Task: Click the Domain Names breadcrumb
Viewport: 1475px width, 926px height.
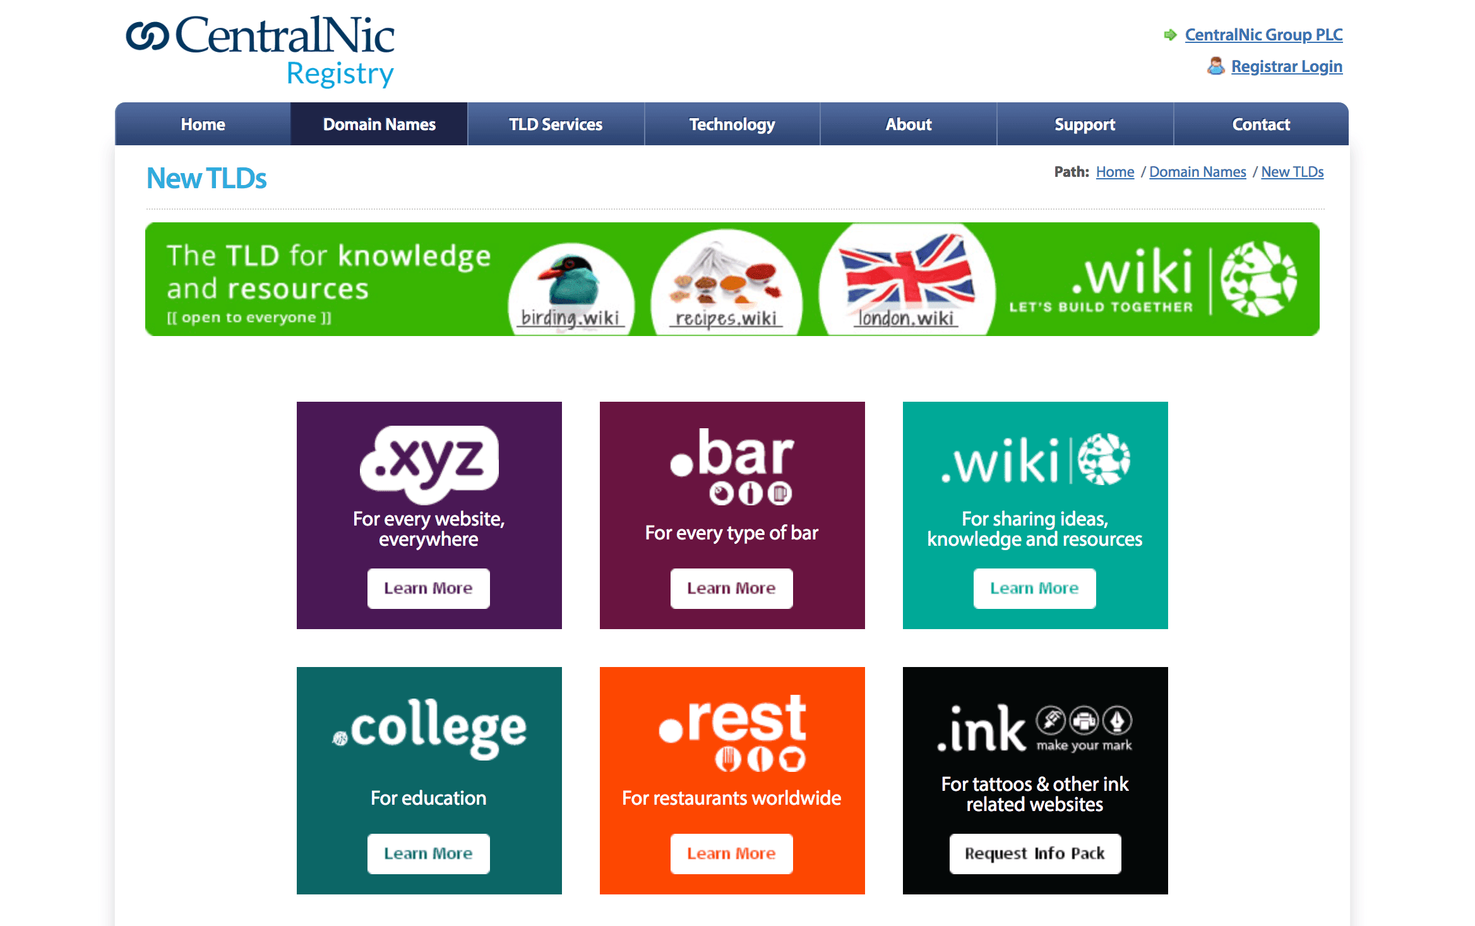Action: coord(1197,172)
